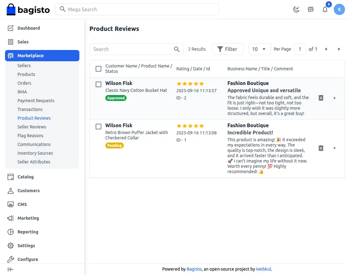Select all reviews with header checkbox
This screenshot has width=350, height=275.
click(x=98, y=68)
